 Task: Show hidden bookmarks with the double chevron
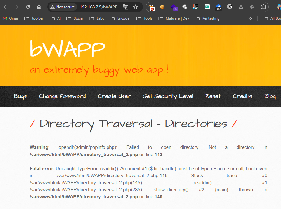[x=250, y=18]
